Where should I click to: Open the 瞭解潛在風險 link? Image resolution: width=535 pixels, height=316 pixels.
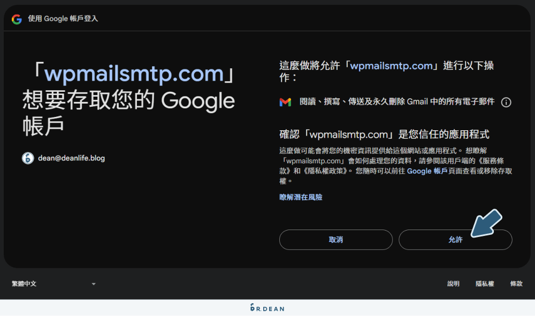pyautogui.click(x=301, y=197)
